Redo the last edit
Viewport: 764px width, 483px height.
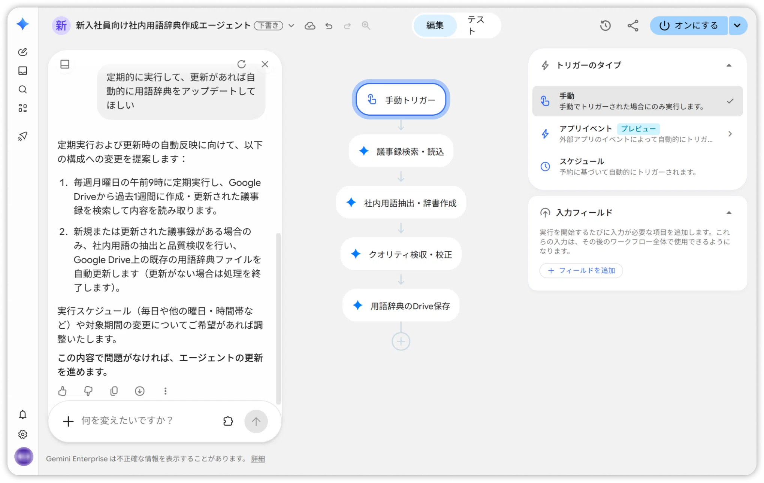coord(347,25)
